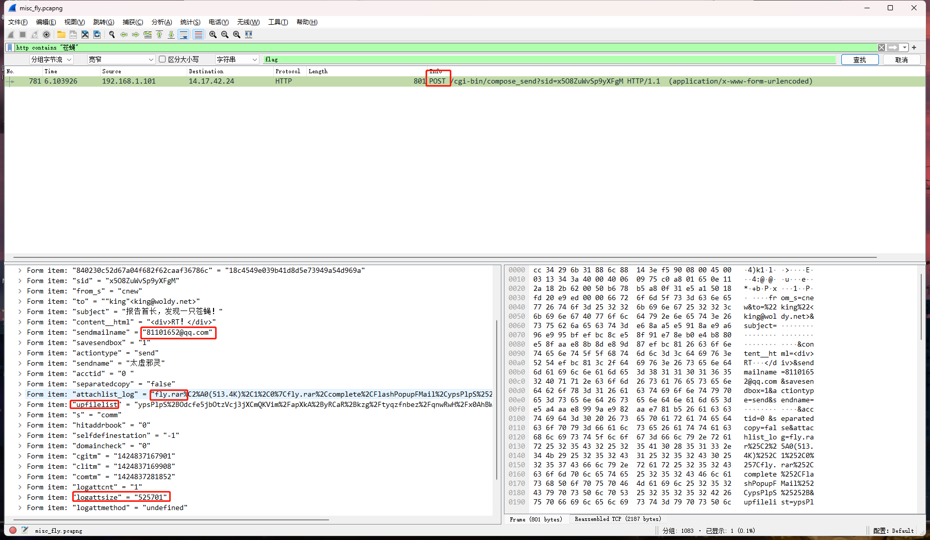Click the 配置: Default profile in status bar

893,531
